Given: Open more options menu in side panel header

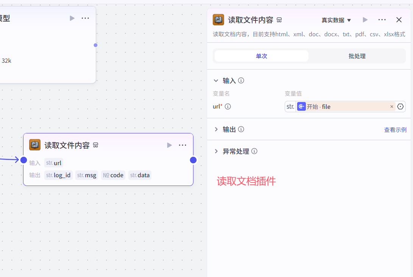Looking at the screenshot, I should click(382, 20).
